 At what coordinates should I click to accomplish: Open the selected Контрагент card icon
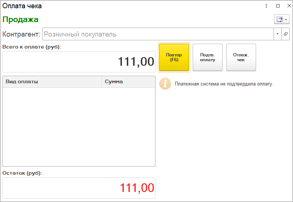(286, 34)
